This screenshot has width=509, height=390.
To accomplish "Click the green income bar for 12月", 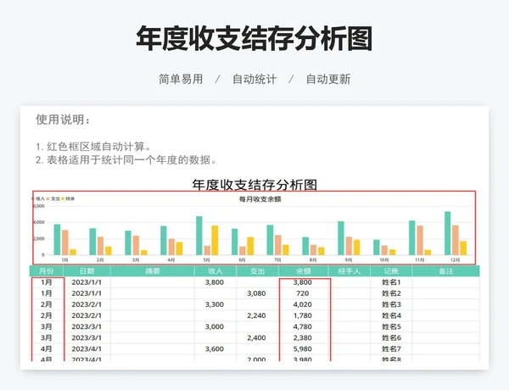I will coord(447,233).
